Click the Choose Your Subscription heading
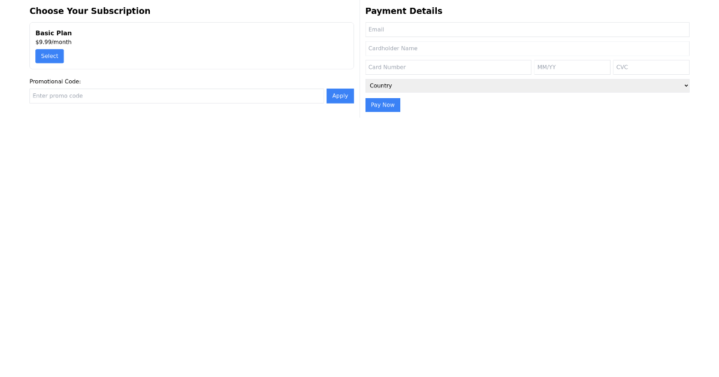This screenshot has height=377, width=719. [90, 11]
